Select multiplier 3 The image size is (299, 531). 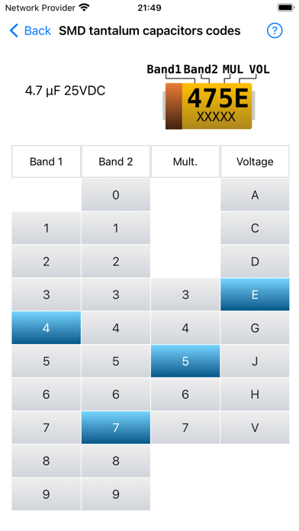[185, 294]
